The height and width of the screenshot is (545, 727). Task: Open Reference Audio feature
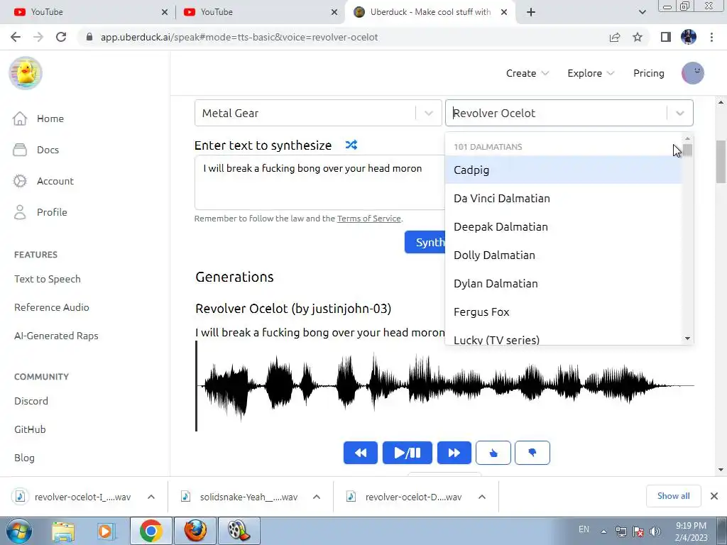pos(51,307)
